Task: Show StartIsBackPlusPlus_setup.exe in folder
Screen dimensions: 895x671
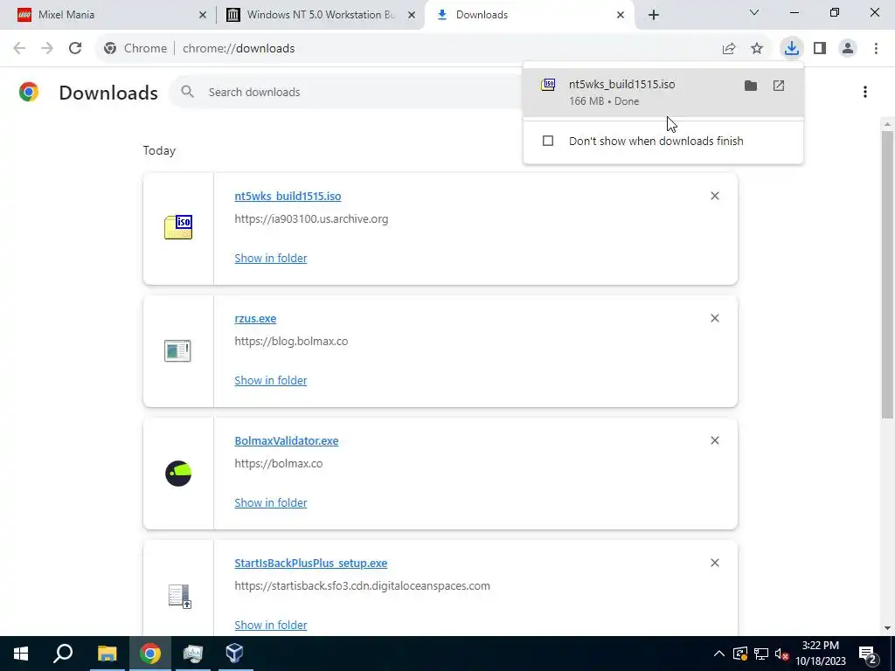Action: [x=271, y=625]
